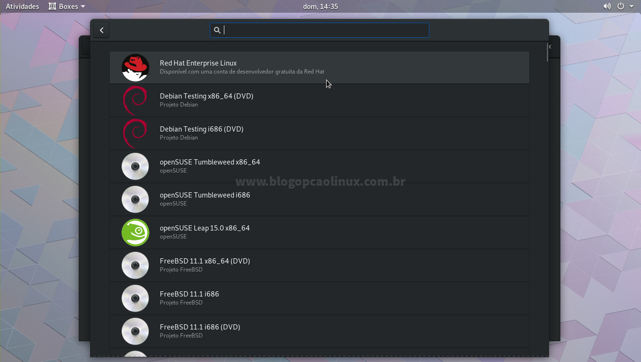641x362 pixels.
Task: Click the back arrow button
Action: pos(101,30)
